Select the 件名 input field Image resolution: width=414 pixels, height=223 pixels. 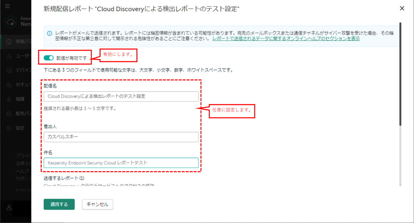point(121,163)
